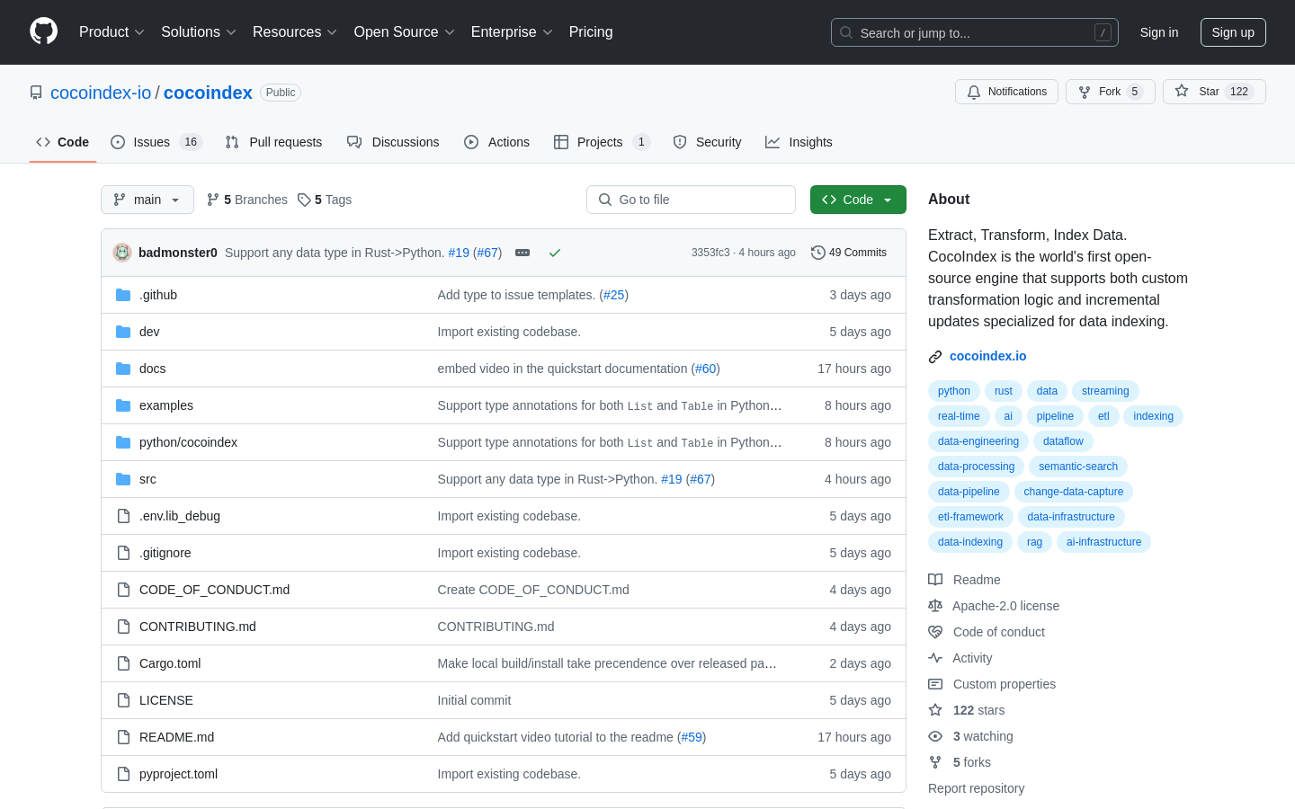Image resolution: width=1295 pixels, height=809 pixels.
Task: Click the Code of conduct heart icon
Action: [935, 632]
